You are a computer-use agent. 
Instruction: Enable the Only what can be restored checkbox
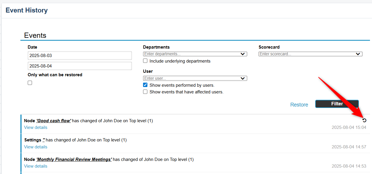click(x=30, y=83)
